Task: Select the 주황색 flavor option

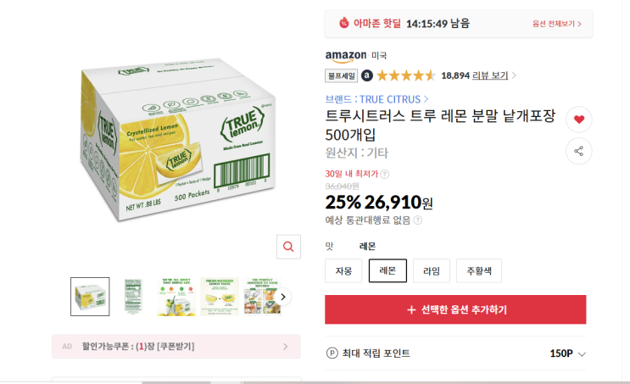Action: [x=478, y=271]
